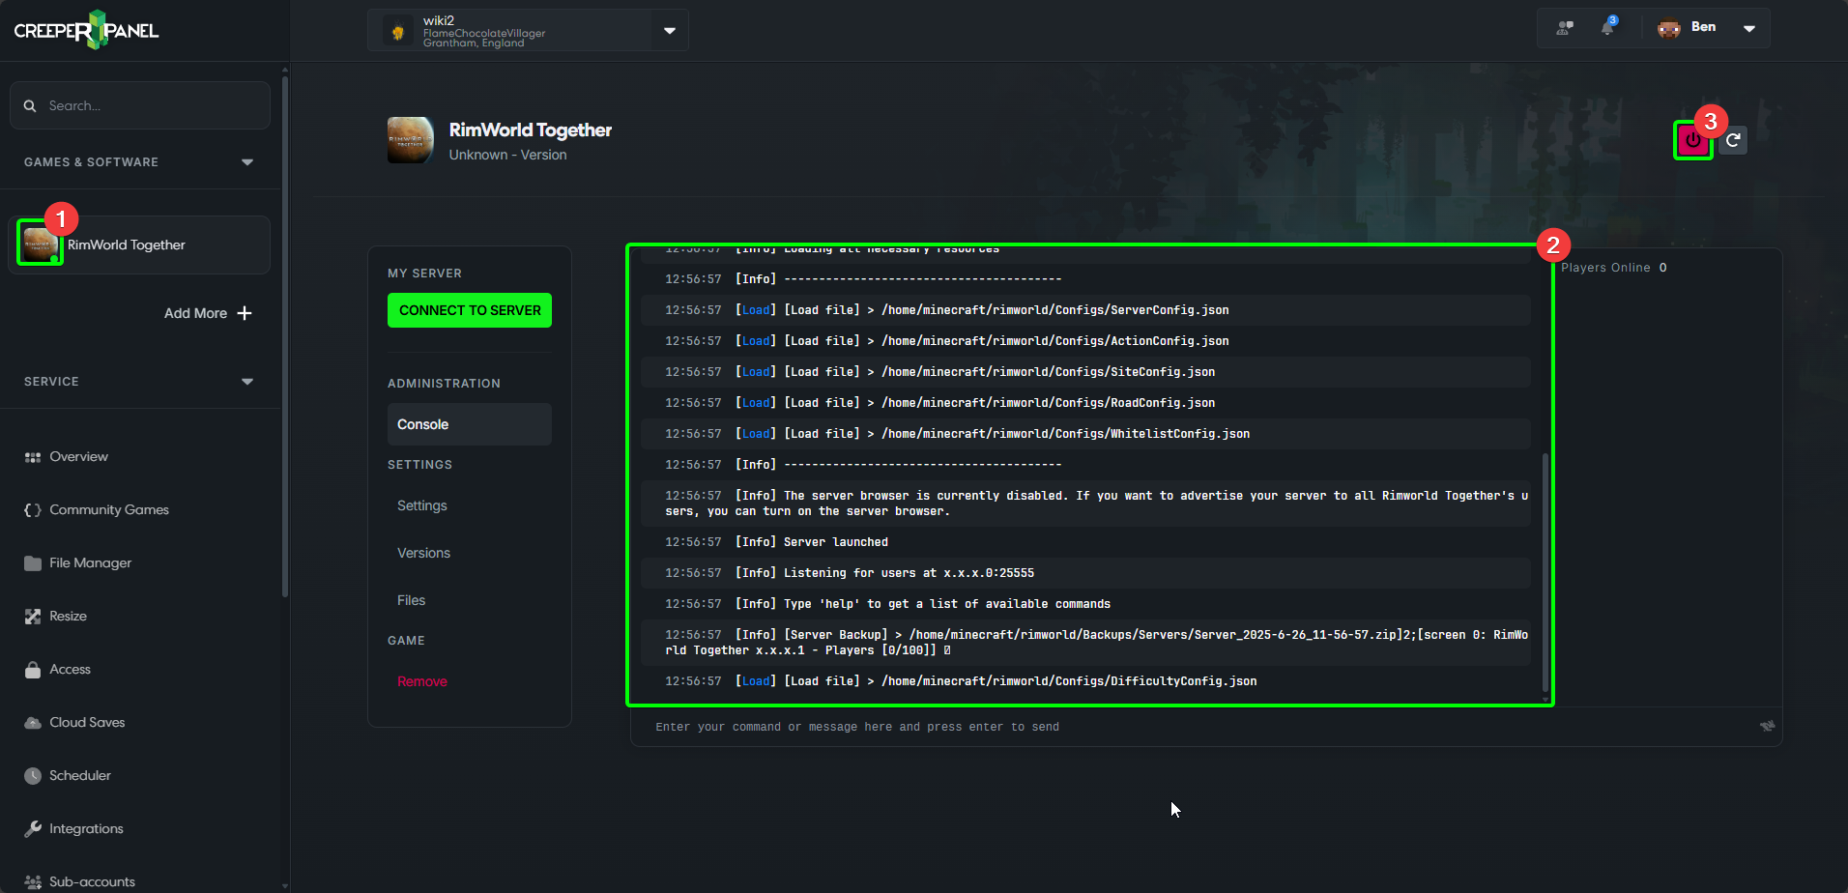The image size is (1848, 893).
Task: Open the Ben account dropdown arrow
Action: (x=1749, y=28)
